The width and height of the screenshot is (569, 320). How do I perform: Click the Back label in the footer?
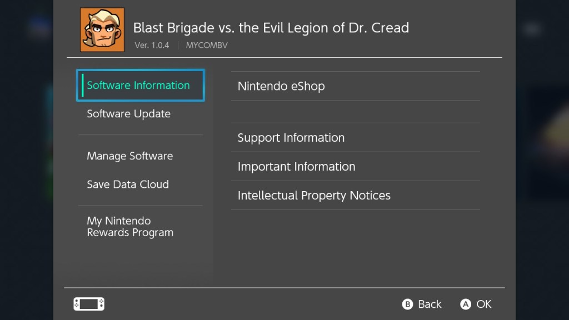click(430, 304)
